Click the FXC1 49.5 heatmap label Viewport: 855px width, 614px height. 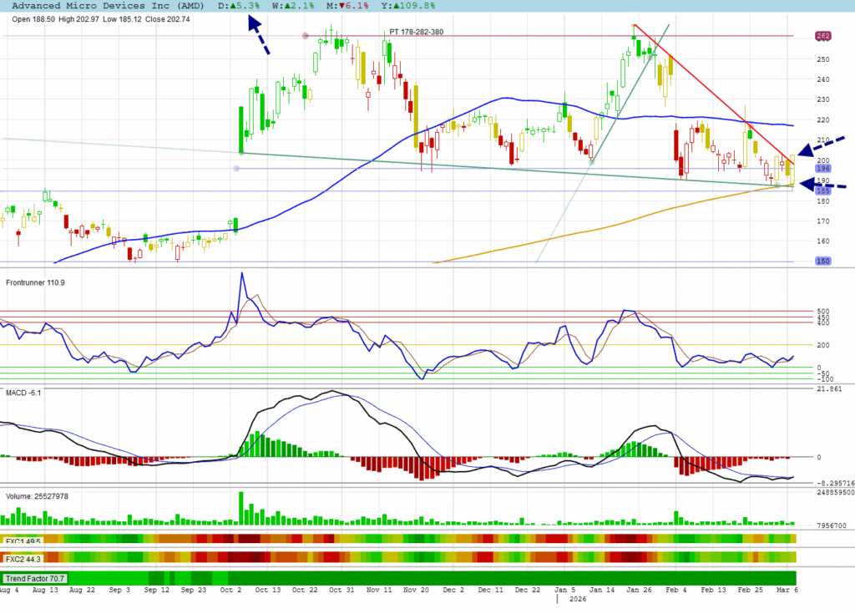click(x=23, y=540)
